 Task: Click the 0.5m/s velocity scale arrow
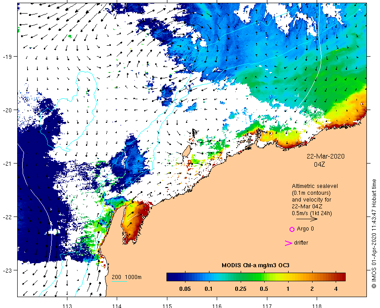click(307, 219)
